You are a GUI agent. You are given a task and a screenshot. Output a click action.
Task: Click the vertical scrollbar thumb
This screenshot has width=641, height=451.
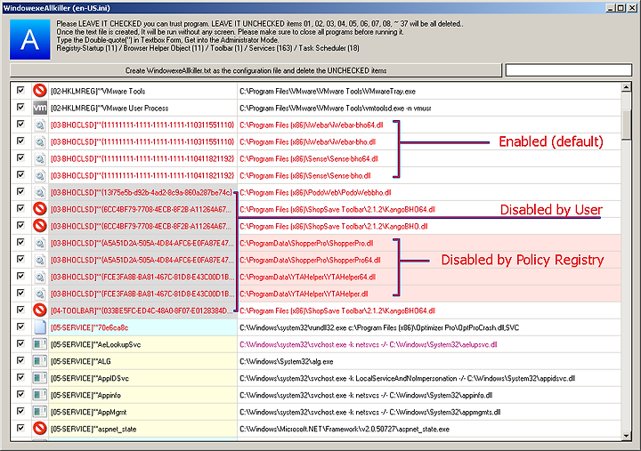click(626, 125)
